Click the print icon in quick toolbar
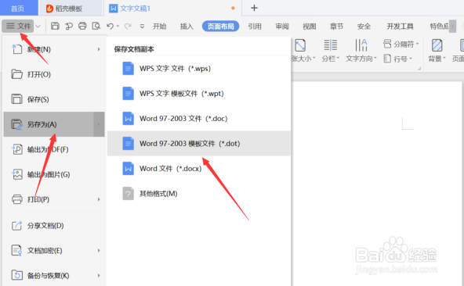The height and width of the screenshot is (286, 464). pyautogui.click(x=82, y=26)
